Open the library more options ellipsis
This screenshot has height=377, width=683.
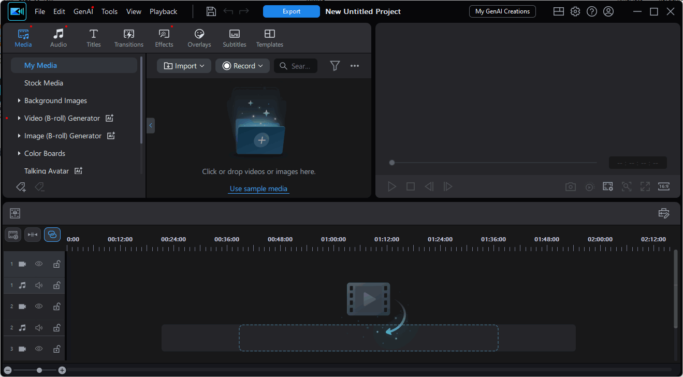click(355, 66)
